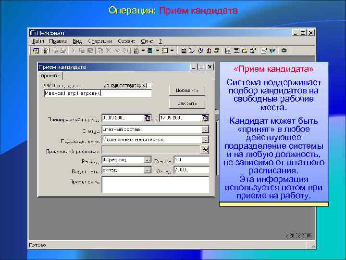Open the end-date calendar picker

[205, 118]
